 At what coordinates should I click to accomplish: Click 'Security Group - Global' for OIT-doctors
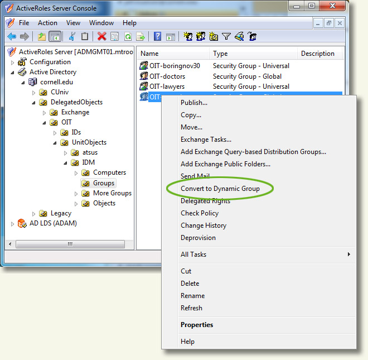(x=247, y=76)
